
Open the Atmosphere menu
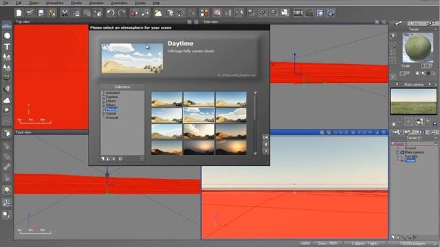tap(54, 3)
